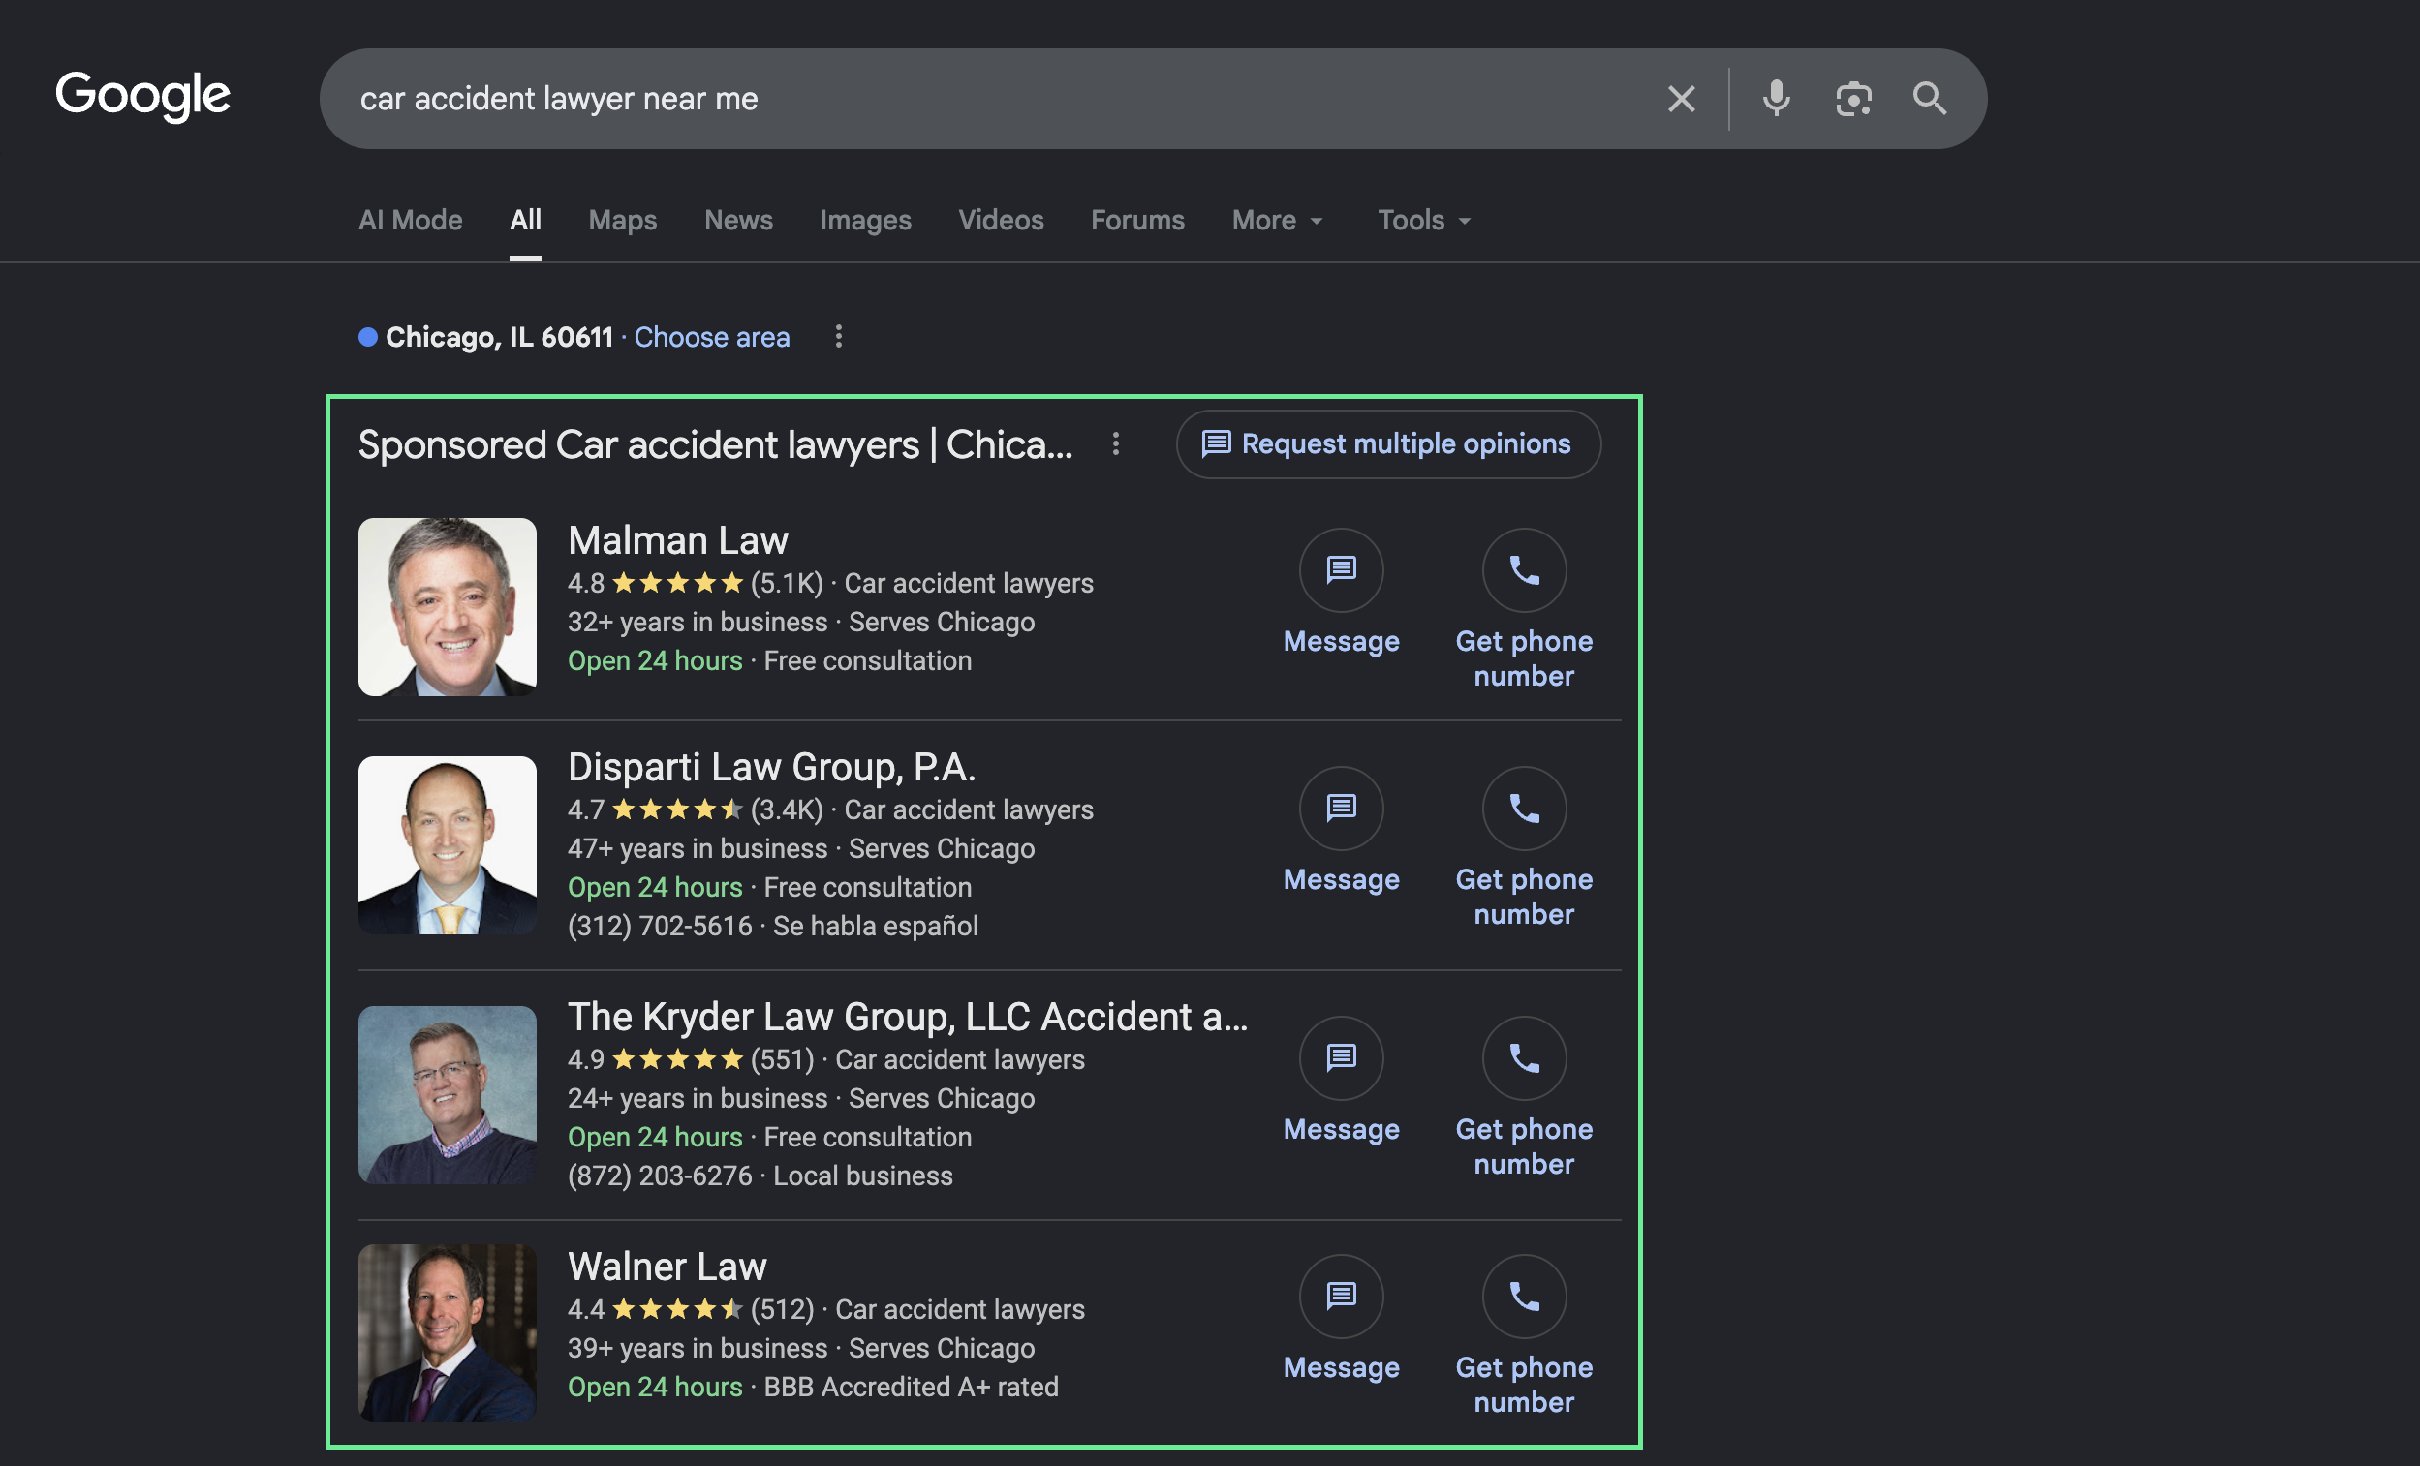Open the News tab
2420x1466 pixels.
(738, 220)
